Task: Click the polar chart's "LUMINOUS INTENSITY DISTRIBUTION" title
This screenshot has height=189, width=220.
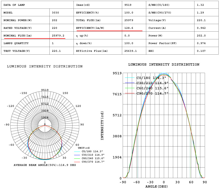Action: 45,66
